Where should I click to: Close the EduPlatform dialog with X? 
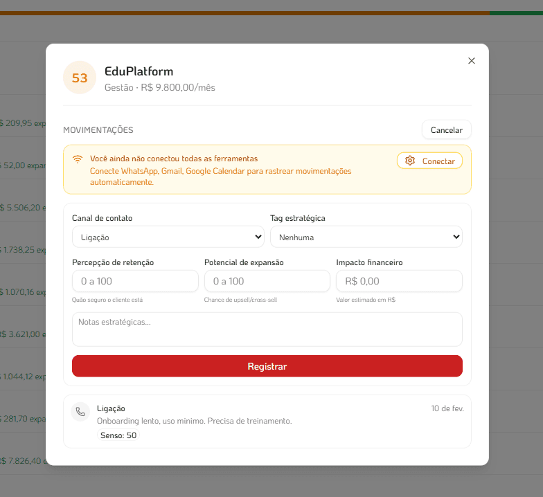coord(471,61)
